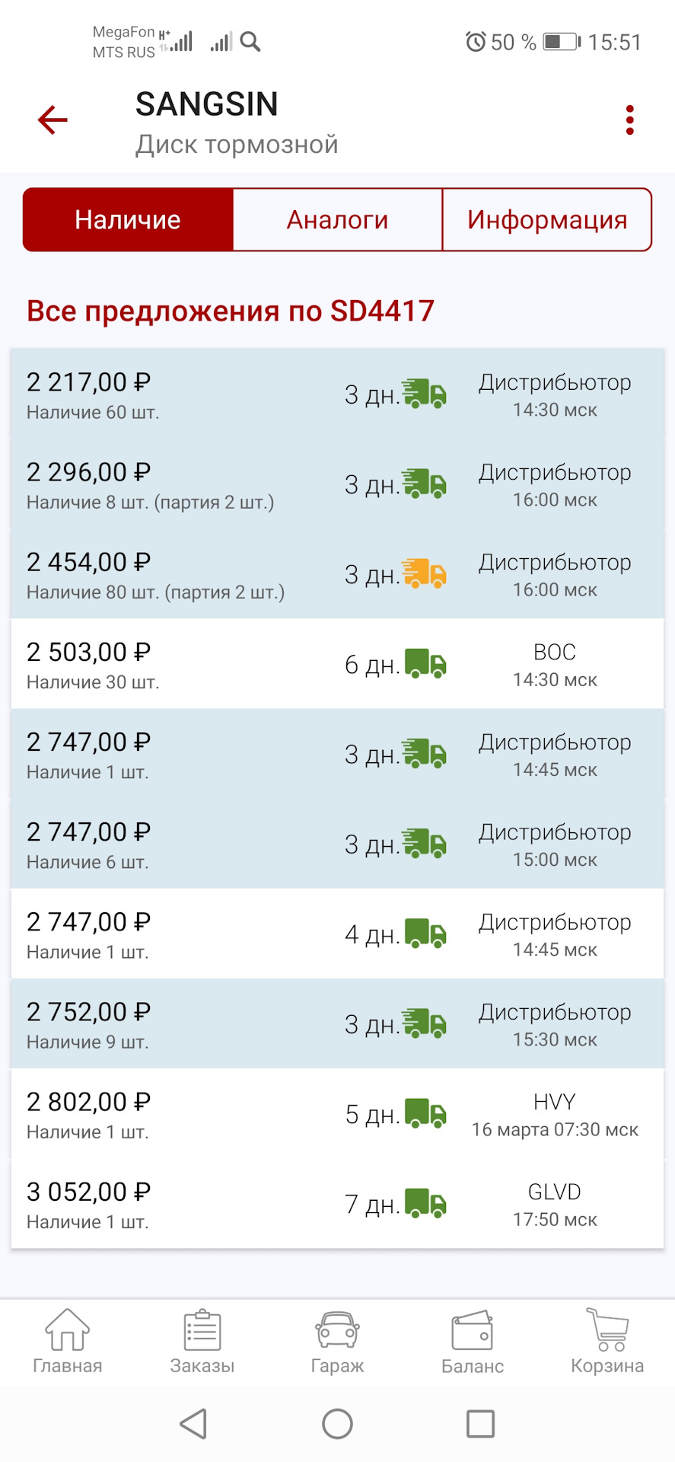Open the three-dot overflow menu
The height and width of the screenshot is (1462, 675).
click(629, 120)
